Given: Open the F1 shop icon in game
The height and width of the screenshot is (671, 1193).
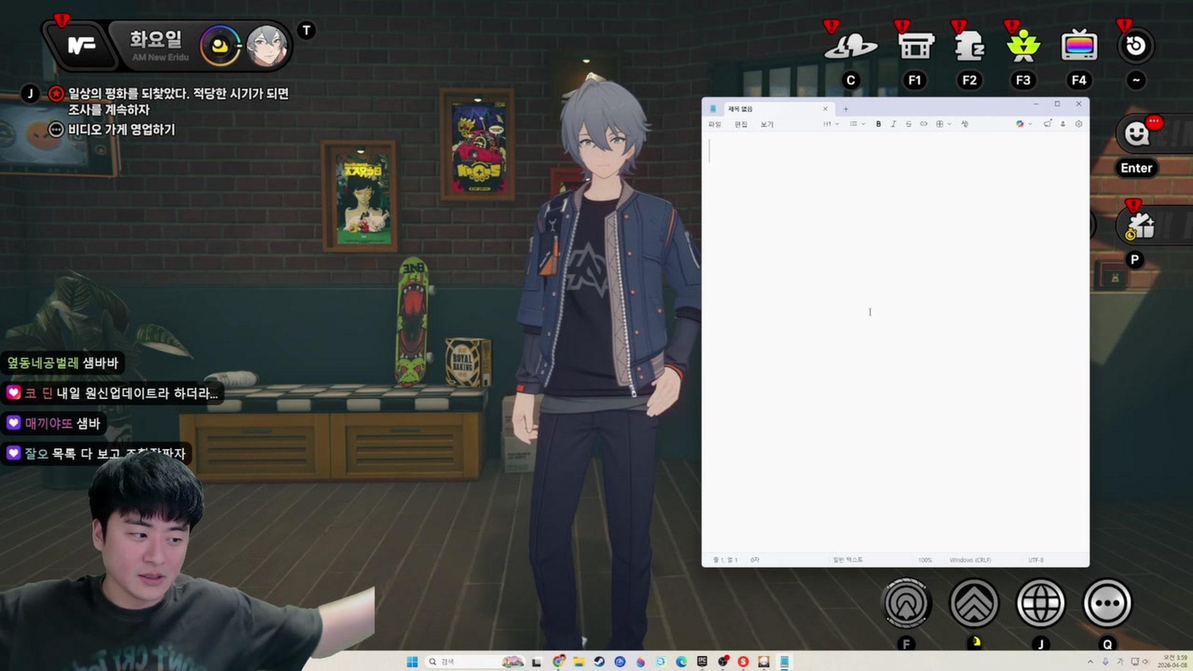Looking at the screenshot, I should (915, 46).
